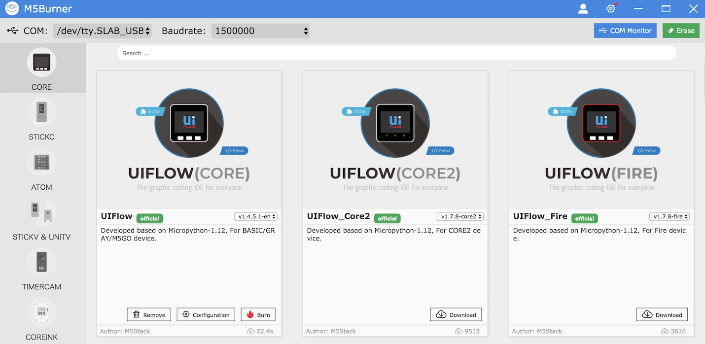This screenshot has height=344, width=705.
Task: Download the UIFlow_Core2 firmware
Action: 456,315
